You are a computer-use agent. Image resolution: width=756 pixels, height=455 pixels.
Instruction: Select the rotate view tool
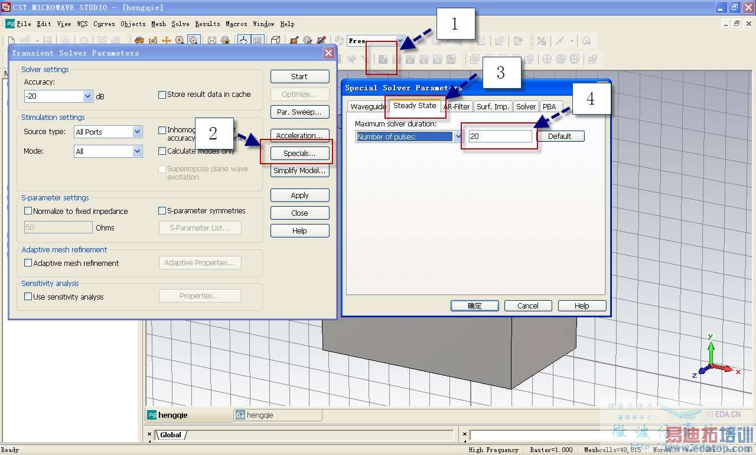(139, 41)
